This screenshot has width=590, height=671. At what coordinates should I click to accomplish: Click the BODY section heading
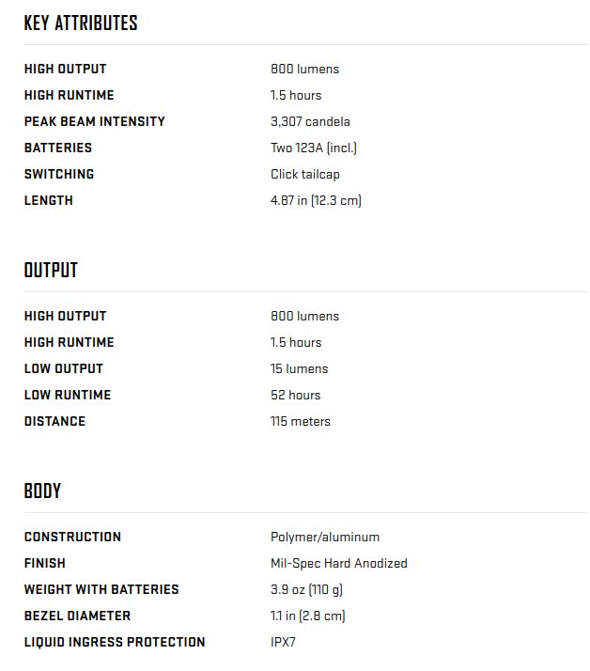click(42, 492)
